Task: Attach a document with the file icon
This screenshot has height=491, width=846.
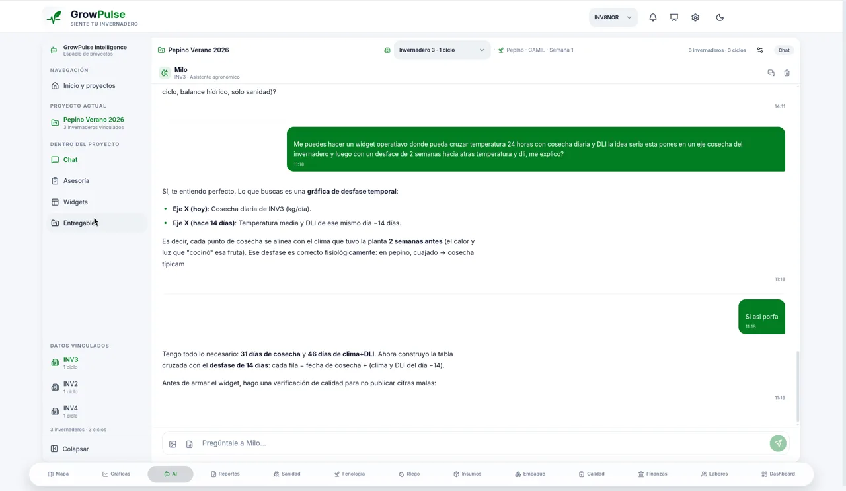Action: click(189, 444)
